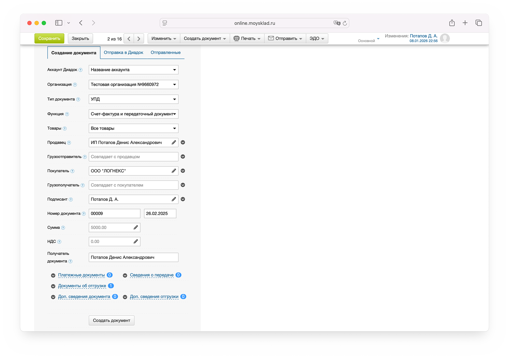The image size is (509, 358).
Task: Click the pencil icon in Продавец field
Action: [174, 143]
